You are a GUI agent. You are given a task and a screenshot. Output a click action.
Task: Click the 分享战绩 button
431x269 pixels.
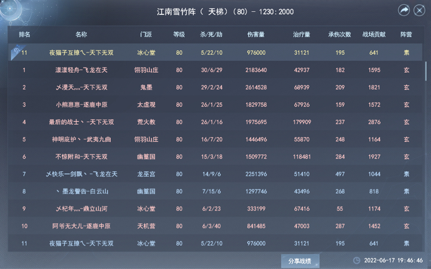click(300, 261)
